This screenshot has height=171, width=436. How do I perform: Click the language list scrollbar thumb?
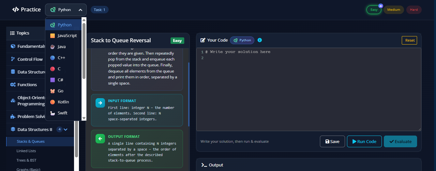[84, 51]
